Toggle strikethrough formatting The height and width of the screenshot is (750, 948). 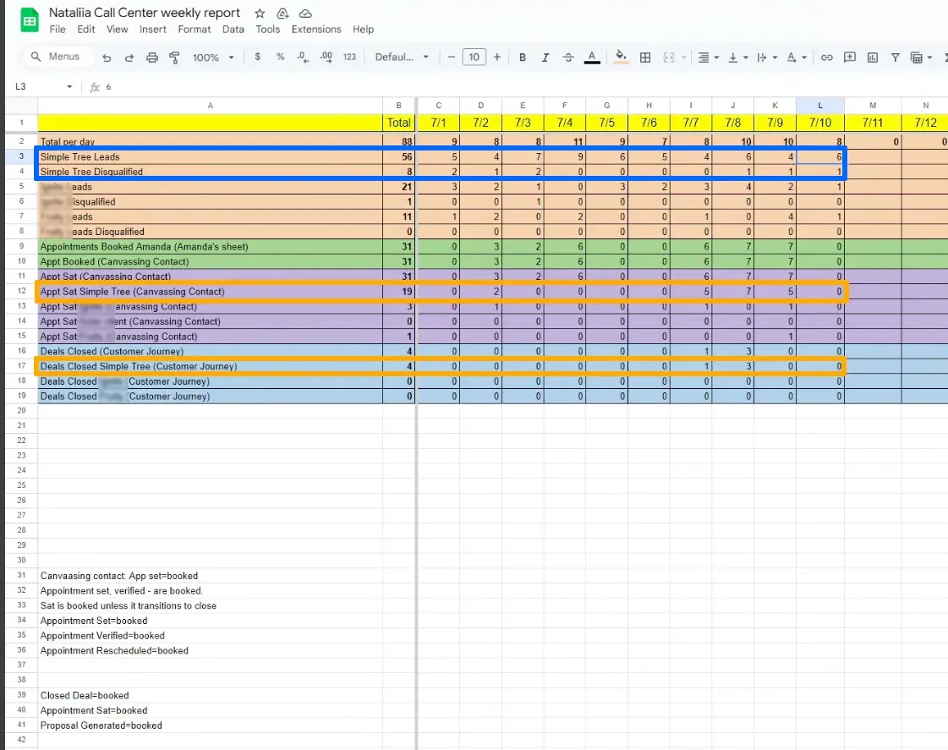pyautogui.click(x=568, y=57)
